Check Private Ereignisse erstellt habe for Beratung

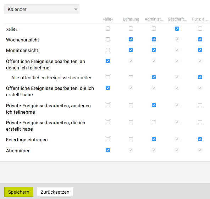point(131,122)
